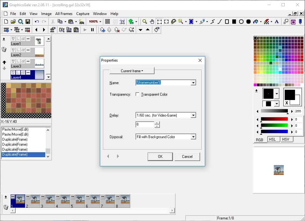Select frame 5 thumbnail in timeline

click(78, 201)
